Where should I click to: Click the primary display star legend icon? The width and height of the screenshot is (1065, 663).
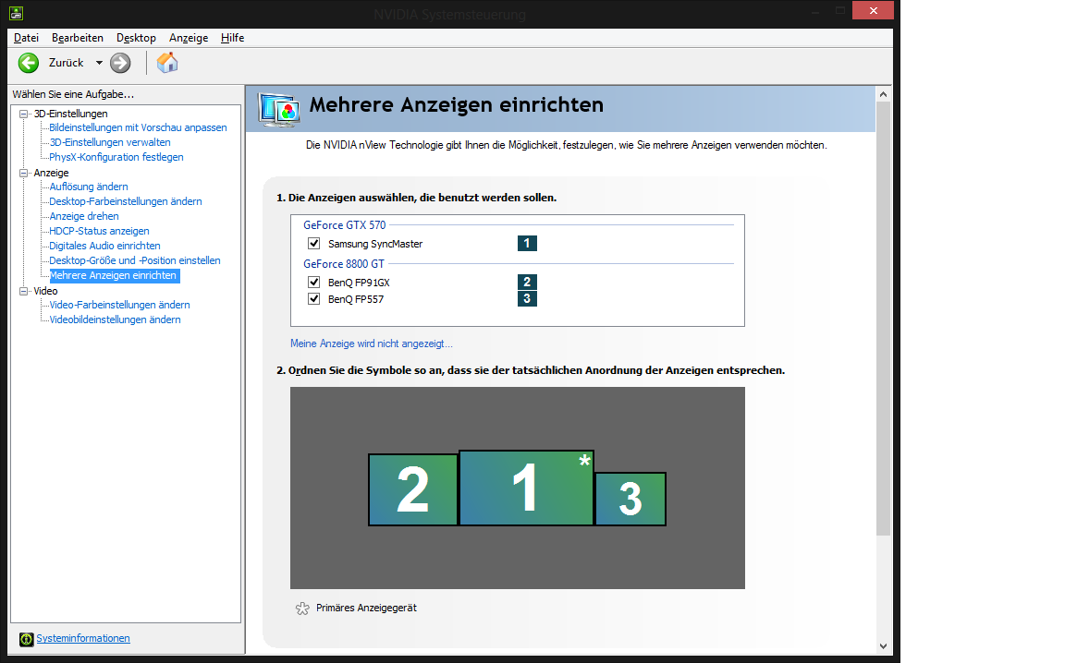[302, 609]
